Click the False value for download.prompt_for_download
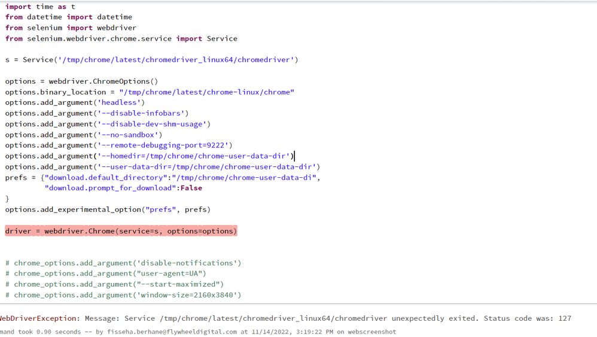 (x=191, y=188)
